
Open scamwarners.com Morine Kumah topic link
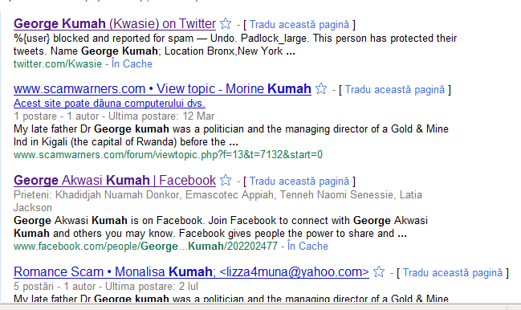tap(162, 88)
